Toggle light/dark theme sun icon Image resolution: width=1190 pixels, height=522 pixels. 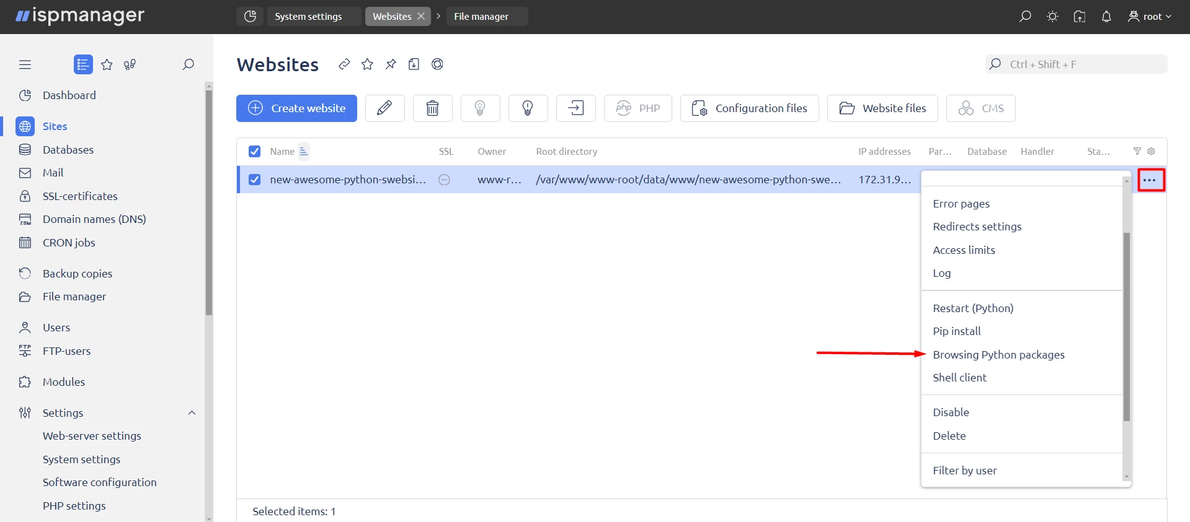[1052, 16]
